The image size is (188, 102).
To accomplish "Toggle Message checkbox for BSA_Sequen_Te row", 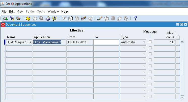I will point(150,42).
